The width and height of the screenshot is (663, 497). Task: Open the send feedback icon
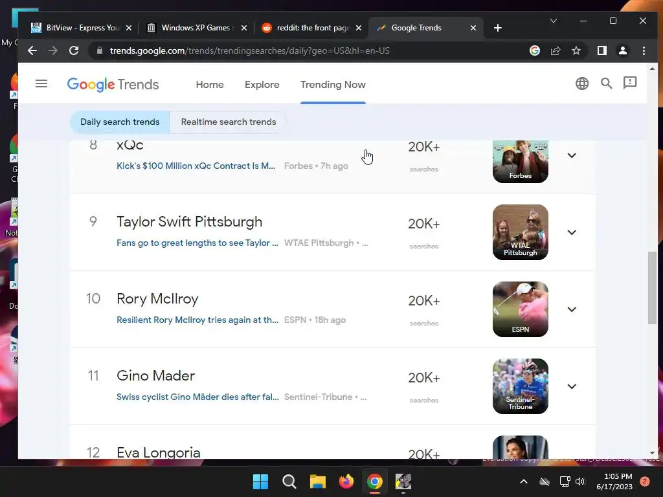click(x=630, y=83)
